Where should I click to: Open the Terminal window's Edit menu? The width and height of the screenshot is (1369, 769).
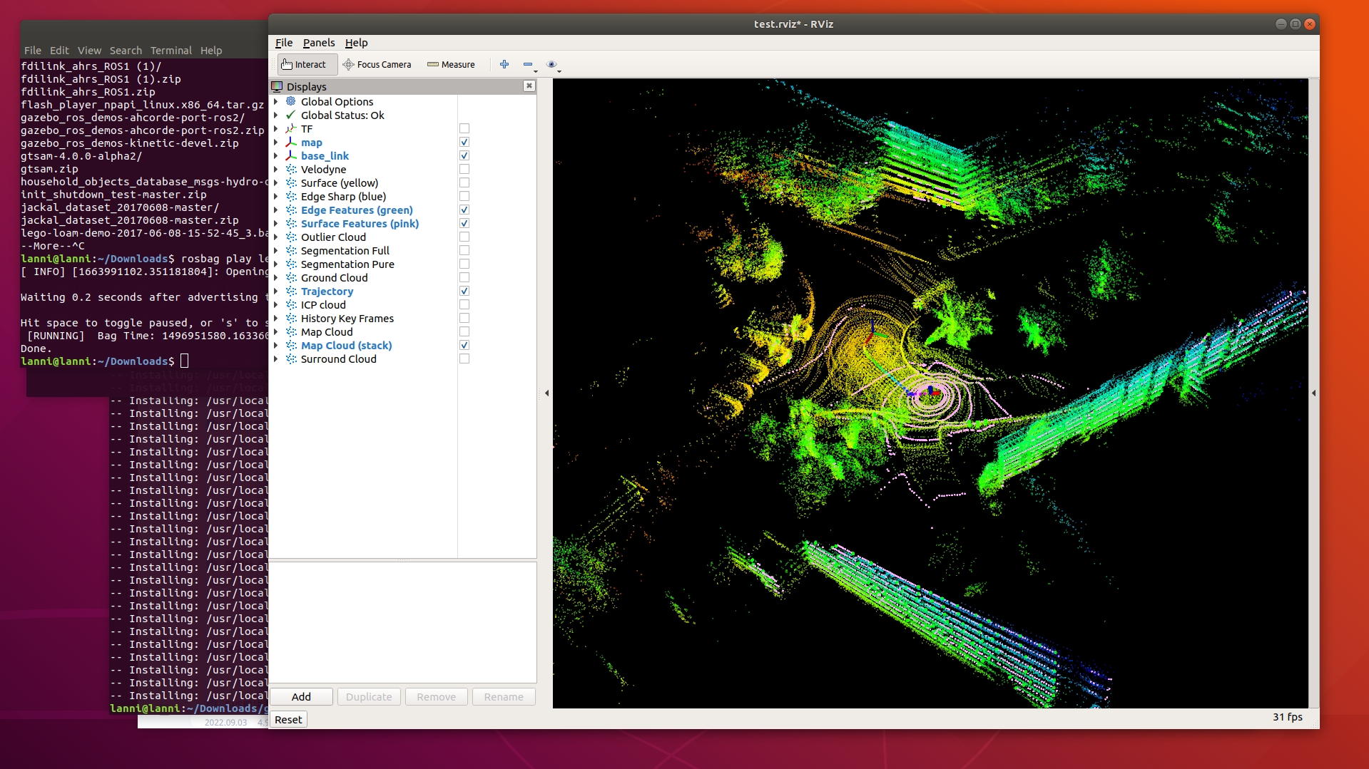[x=59, y=51]
